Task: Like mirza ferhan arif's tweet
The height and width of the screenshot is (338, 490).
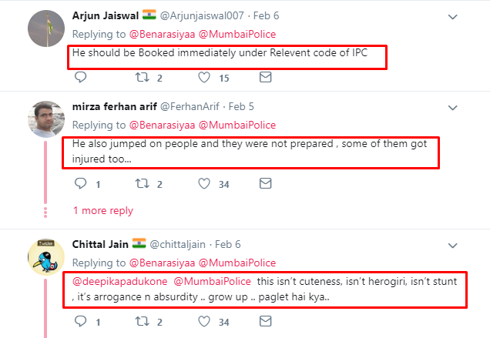Action: coord(204,183)
